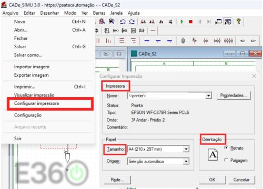Click the rotate right toolbar icon
This screenshot has width=263, height=189.
pyautogui.click(x=152, y=22)
